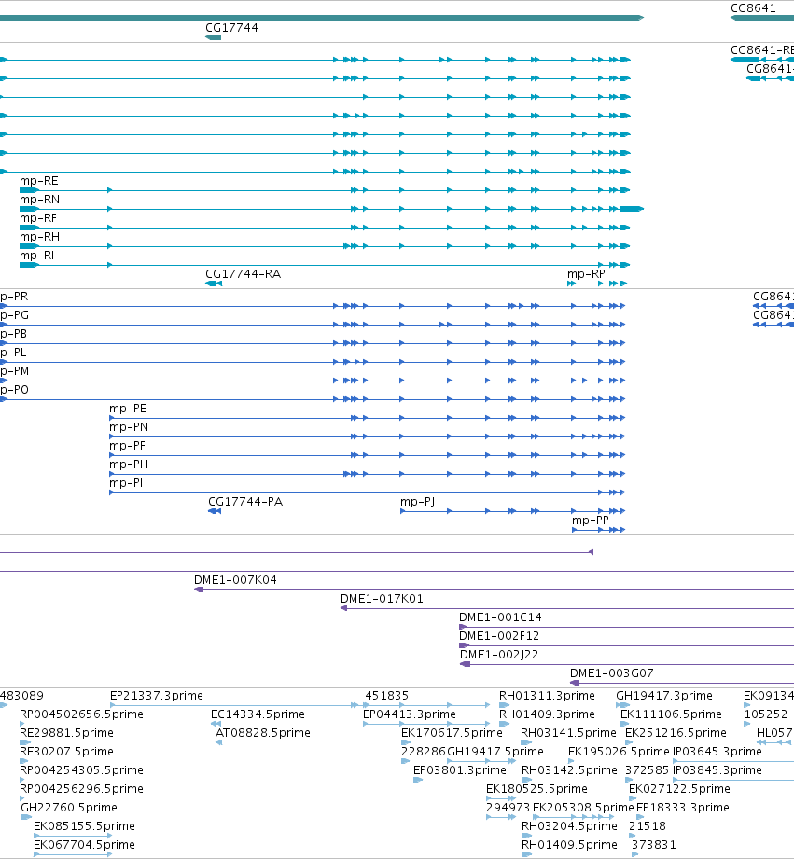Select the 228286 EST label
Viewport: 794px width, 859px height.
(x=423, y=751)
